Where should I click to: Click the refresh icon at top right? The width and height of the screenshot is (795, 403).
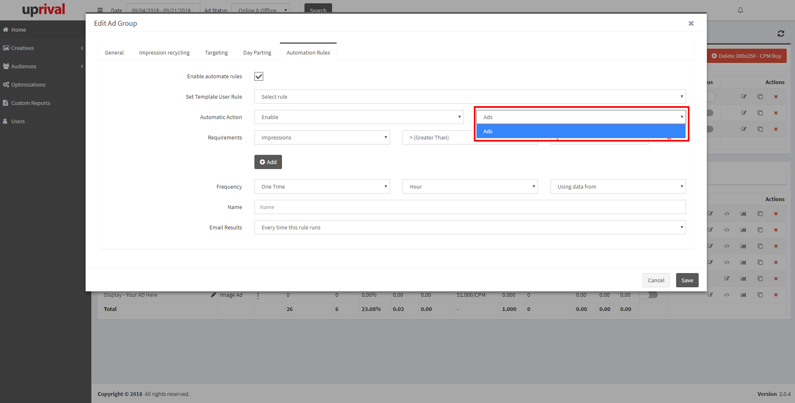(781, 33)
